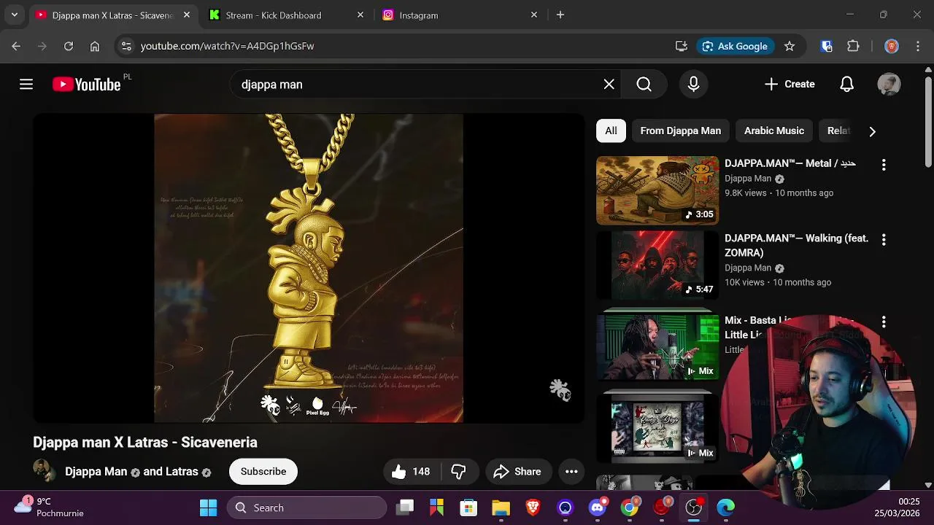Open the YouTube guide hamburger menu
The height and width of the screenshot is (525, 934).
(x=26, y=85)
